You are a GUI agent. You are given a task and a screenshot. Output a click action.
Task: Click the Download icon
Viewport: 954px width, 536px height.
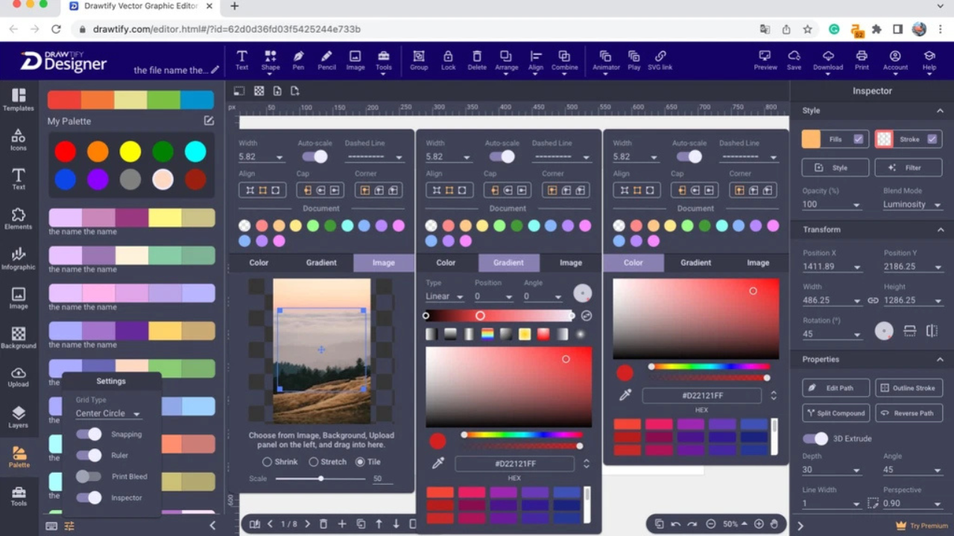click(x=828, y=60)
